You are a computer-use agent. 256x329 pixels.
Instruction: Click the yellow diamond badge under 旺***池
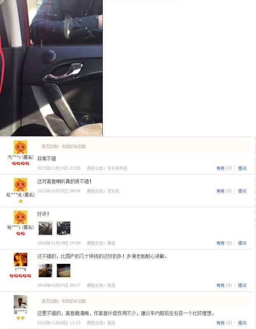click(20, 201)
